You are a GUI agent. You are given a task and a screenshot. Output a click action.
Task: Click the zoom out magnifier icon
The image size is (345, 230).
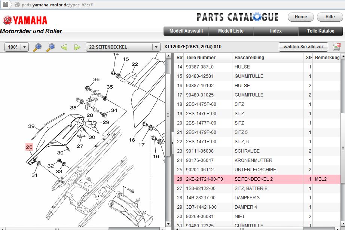(51, 47)
